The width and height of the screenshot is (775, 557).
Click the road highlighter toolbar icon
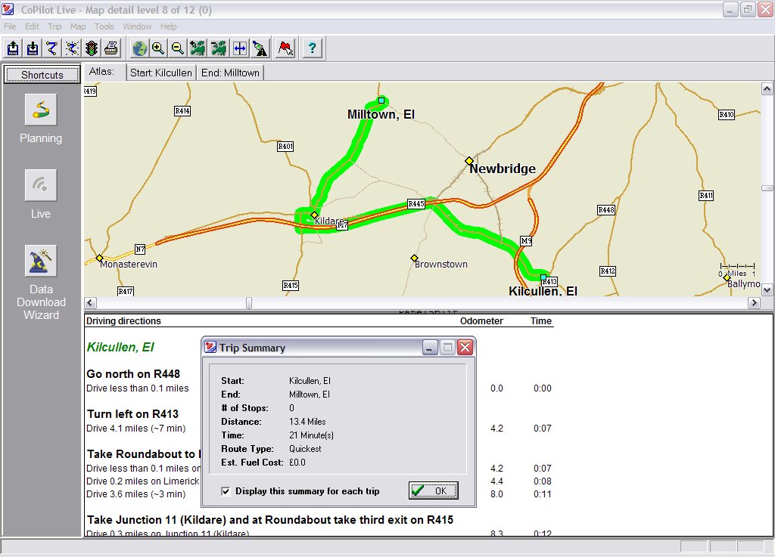260,48
